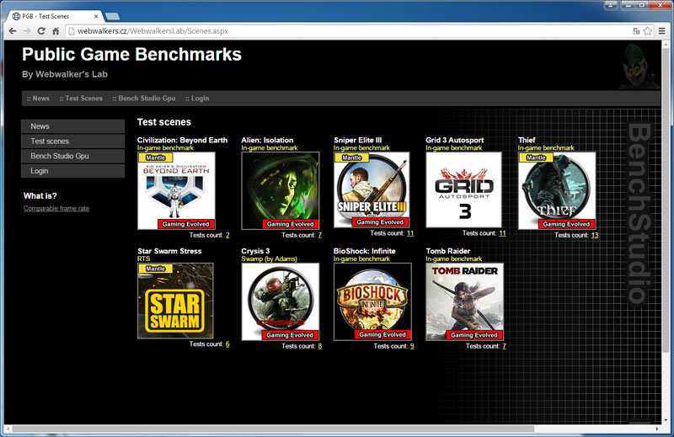The image size is (674, 437).
Task: Click the horizontal scrollbar right arrow
Action: 657,429
